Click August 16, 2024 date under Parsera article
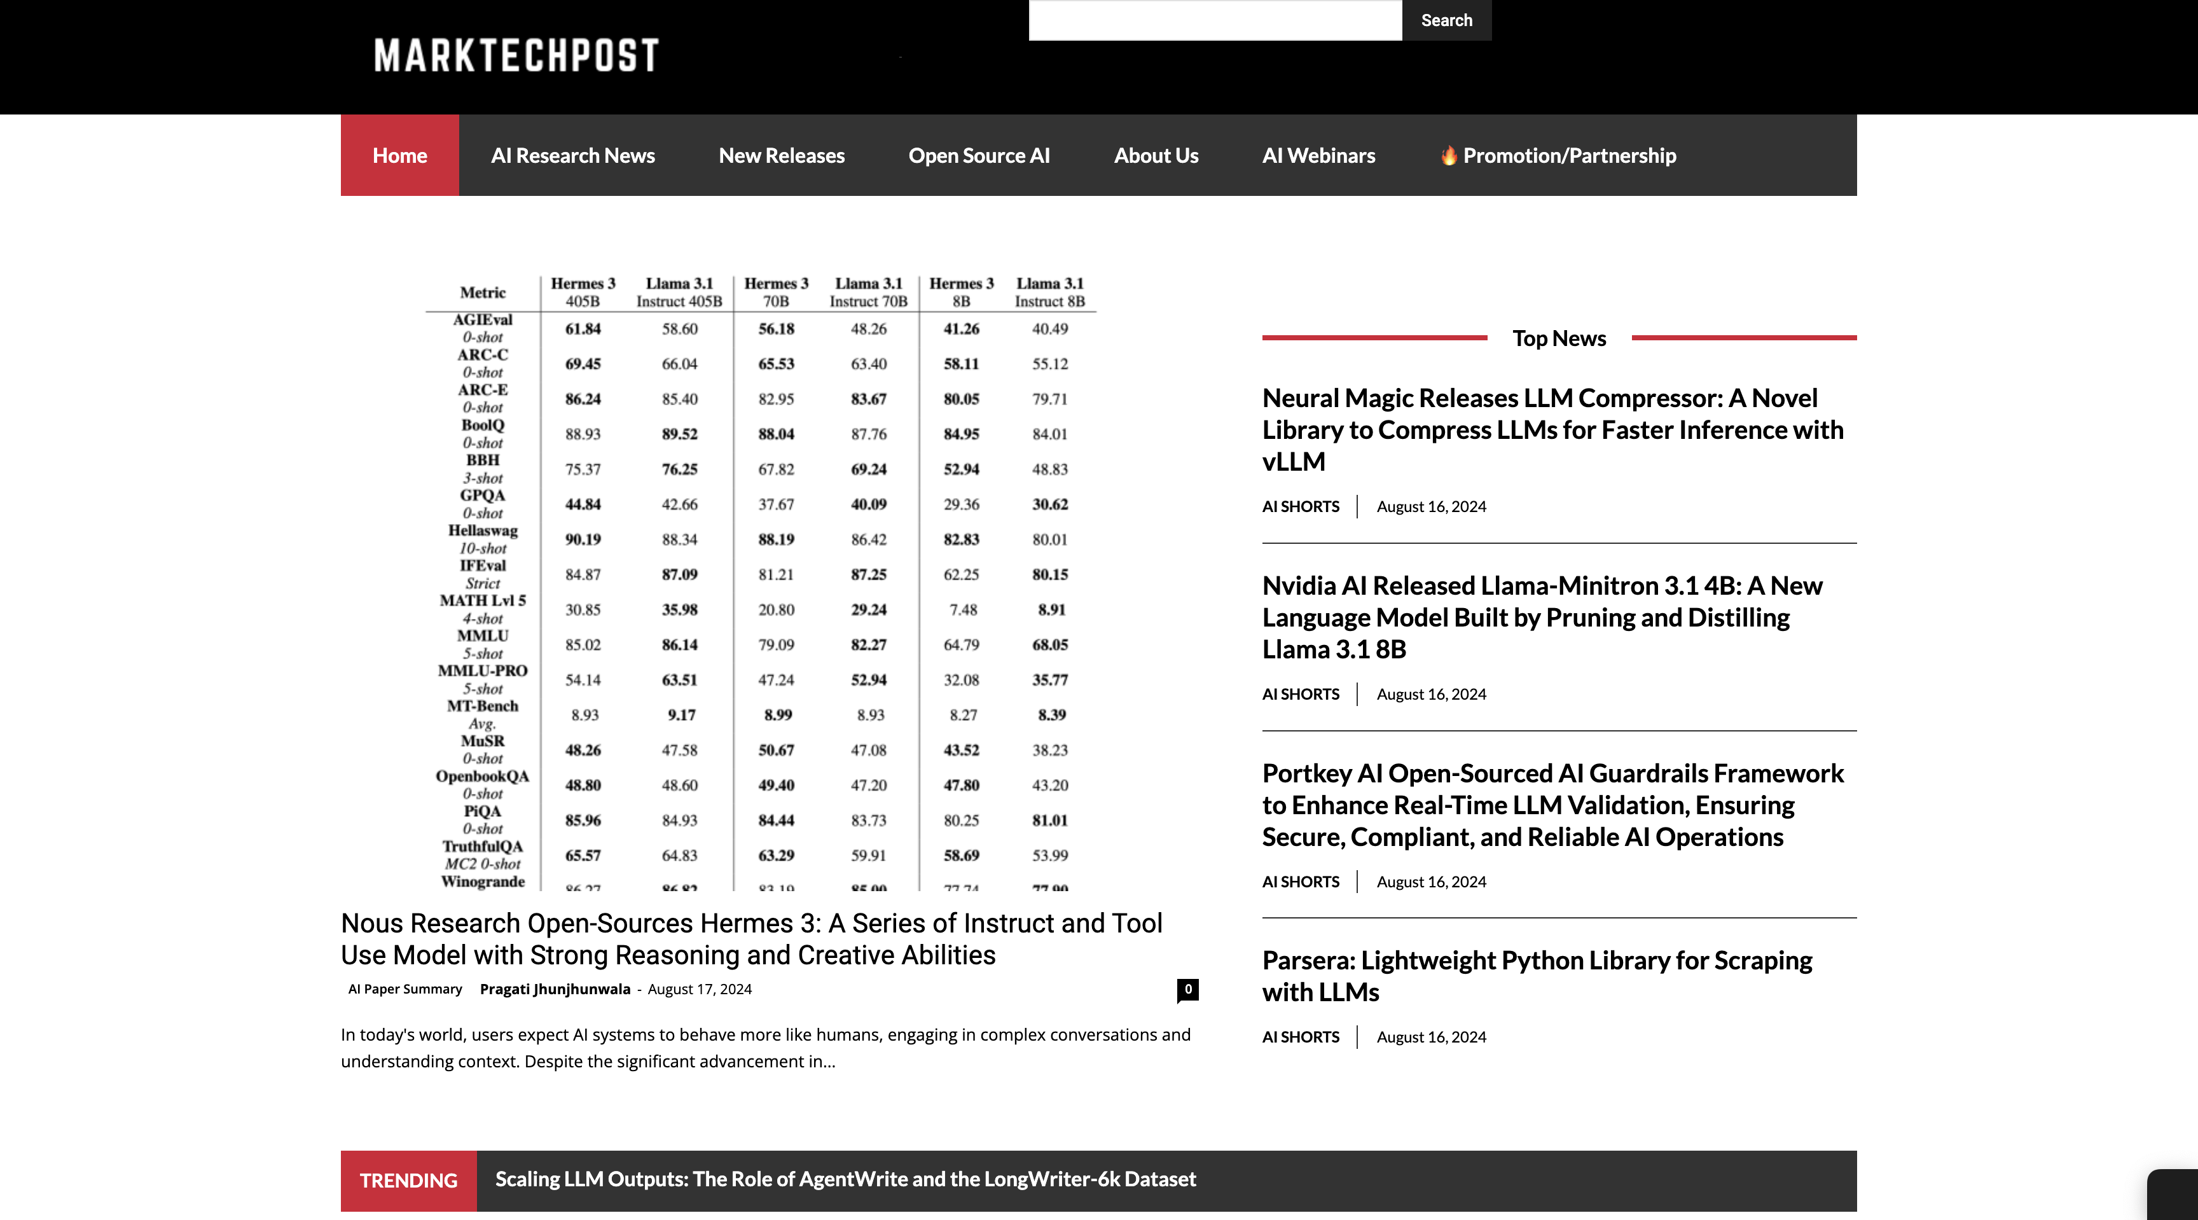The image size is (2198, 1220). coord(1431,1037)
